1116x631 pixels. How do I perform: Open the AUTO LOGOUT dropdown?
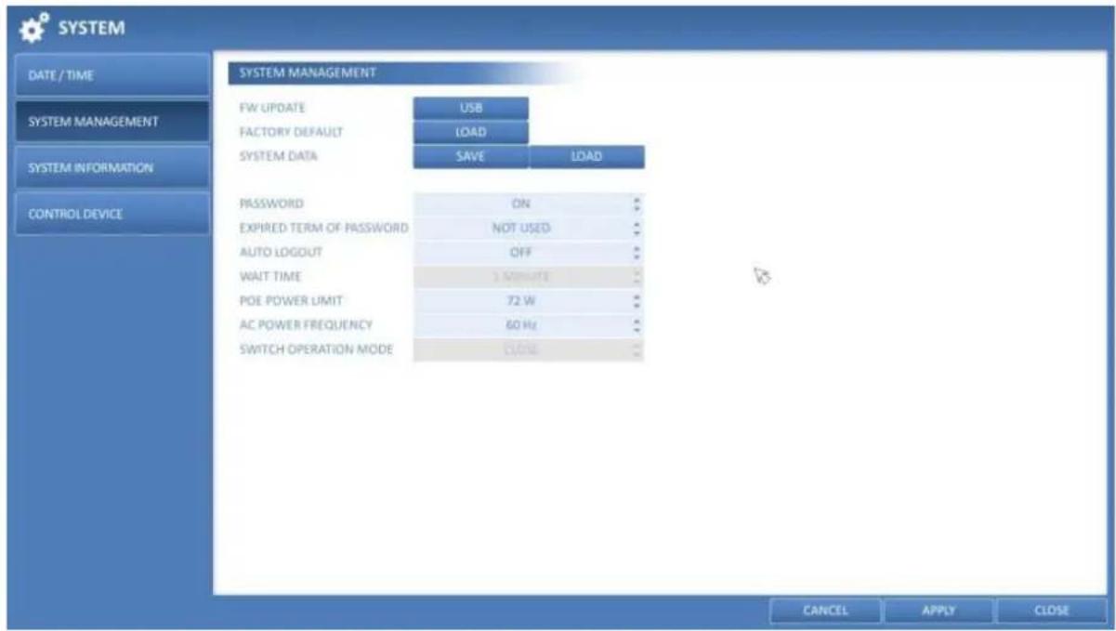coord(529,252)
